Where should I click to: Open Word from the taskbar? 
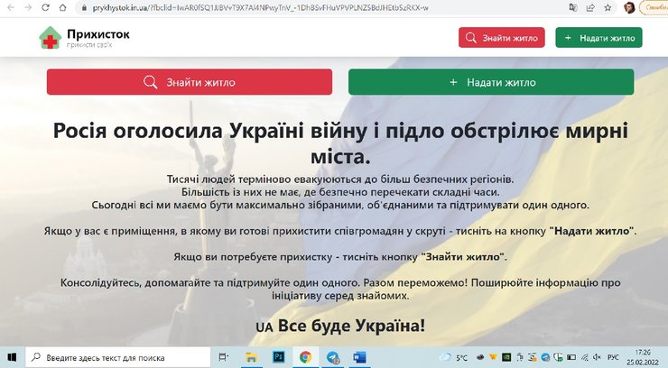(x=360, y=357)
